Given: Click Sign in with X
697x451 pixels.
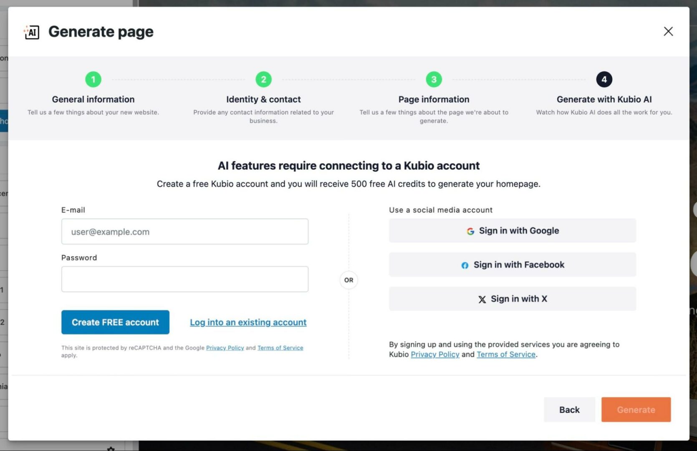Looking at the screenshot, I should (x=513, y=299).
